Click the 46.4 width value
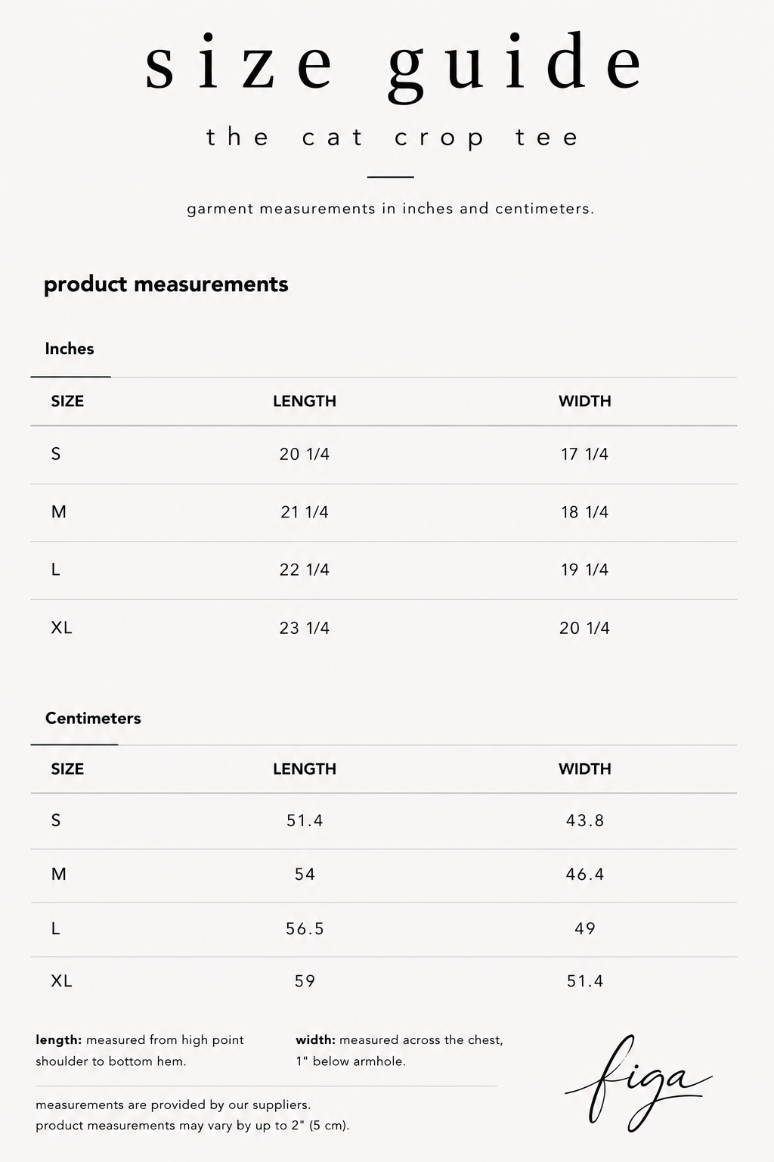The height and width of the screenshot is (1162, 774). click(x=585, y=875)
